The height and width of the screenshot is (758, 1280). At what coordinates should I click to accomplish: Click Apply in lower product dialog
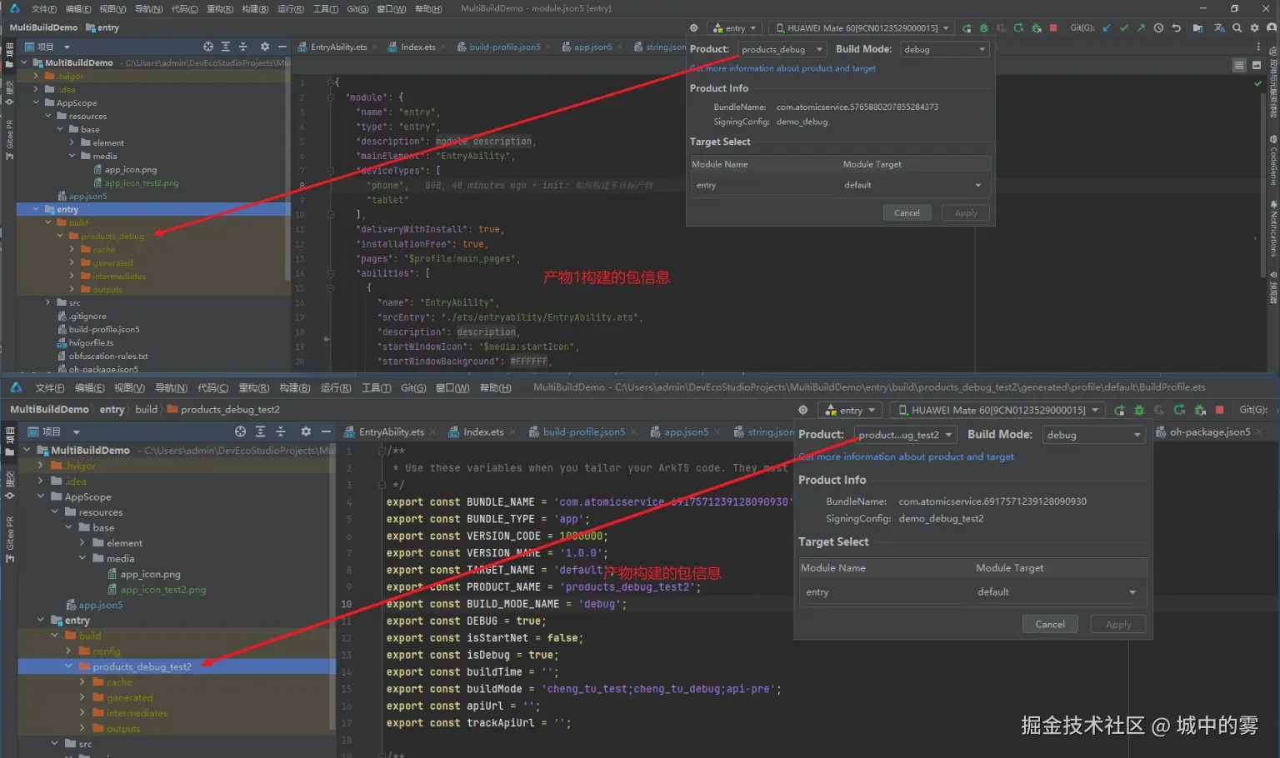pos(1118,624)
